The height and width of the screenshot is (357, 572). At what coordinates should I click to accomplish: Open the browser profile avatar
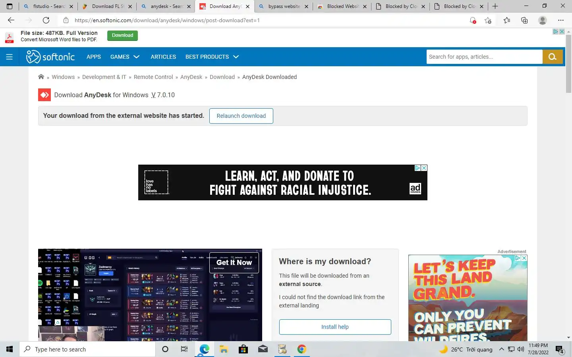pyautogui.click(x=543, y=20)
